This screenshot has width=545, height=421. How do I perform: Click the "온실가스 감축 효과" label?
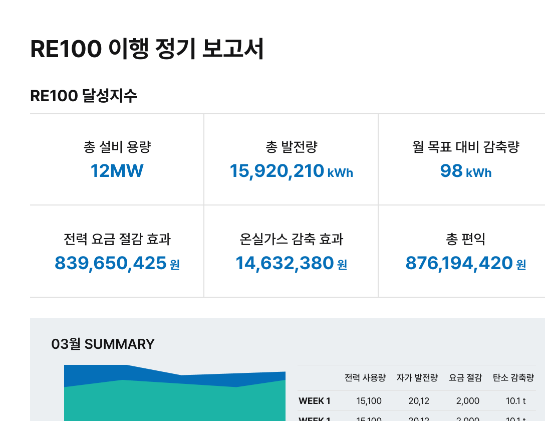coord(291,239)
